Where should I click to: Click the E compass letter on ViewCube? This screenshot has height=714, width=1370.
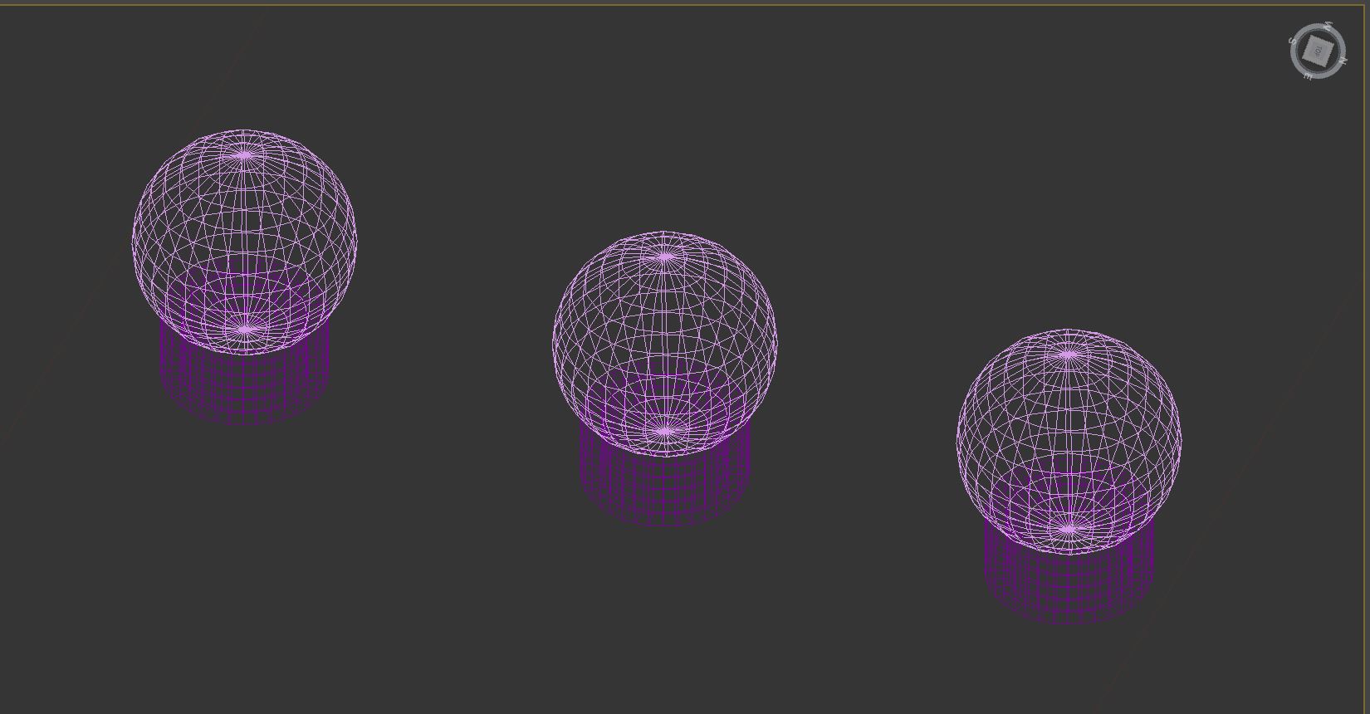click(1308, 76)
